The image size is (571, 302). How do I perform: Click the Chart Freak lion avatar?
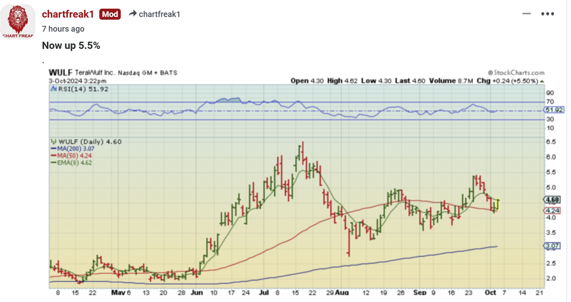17,22
